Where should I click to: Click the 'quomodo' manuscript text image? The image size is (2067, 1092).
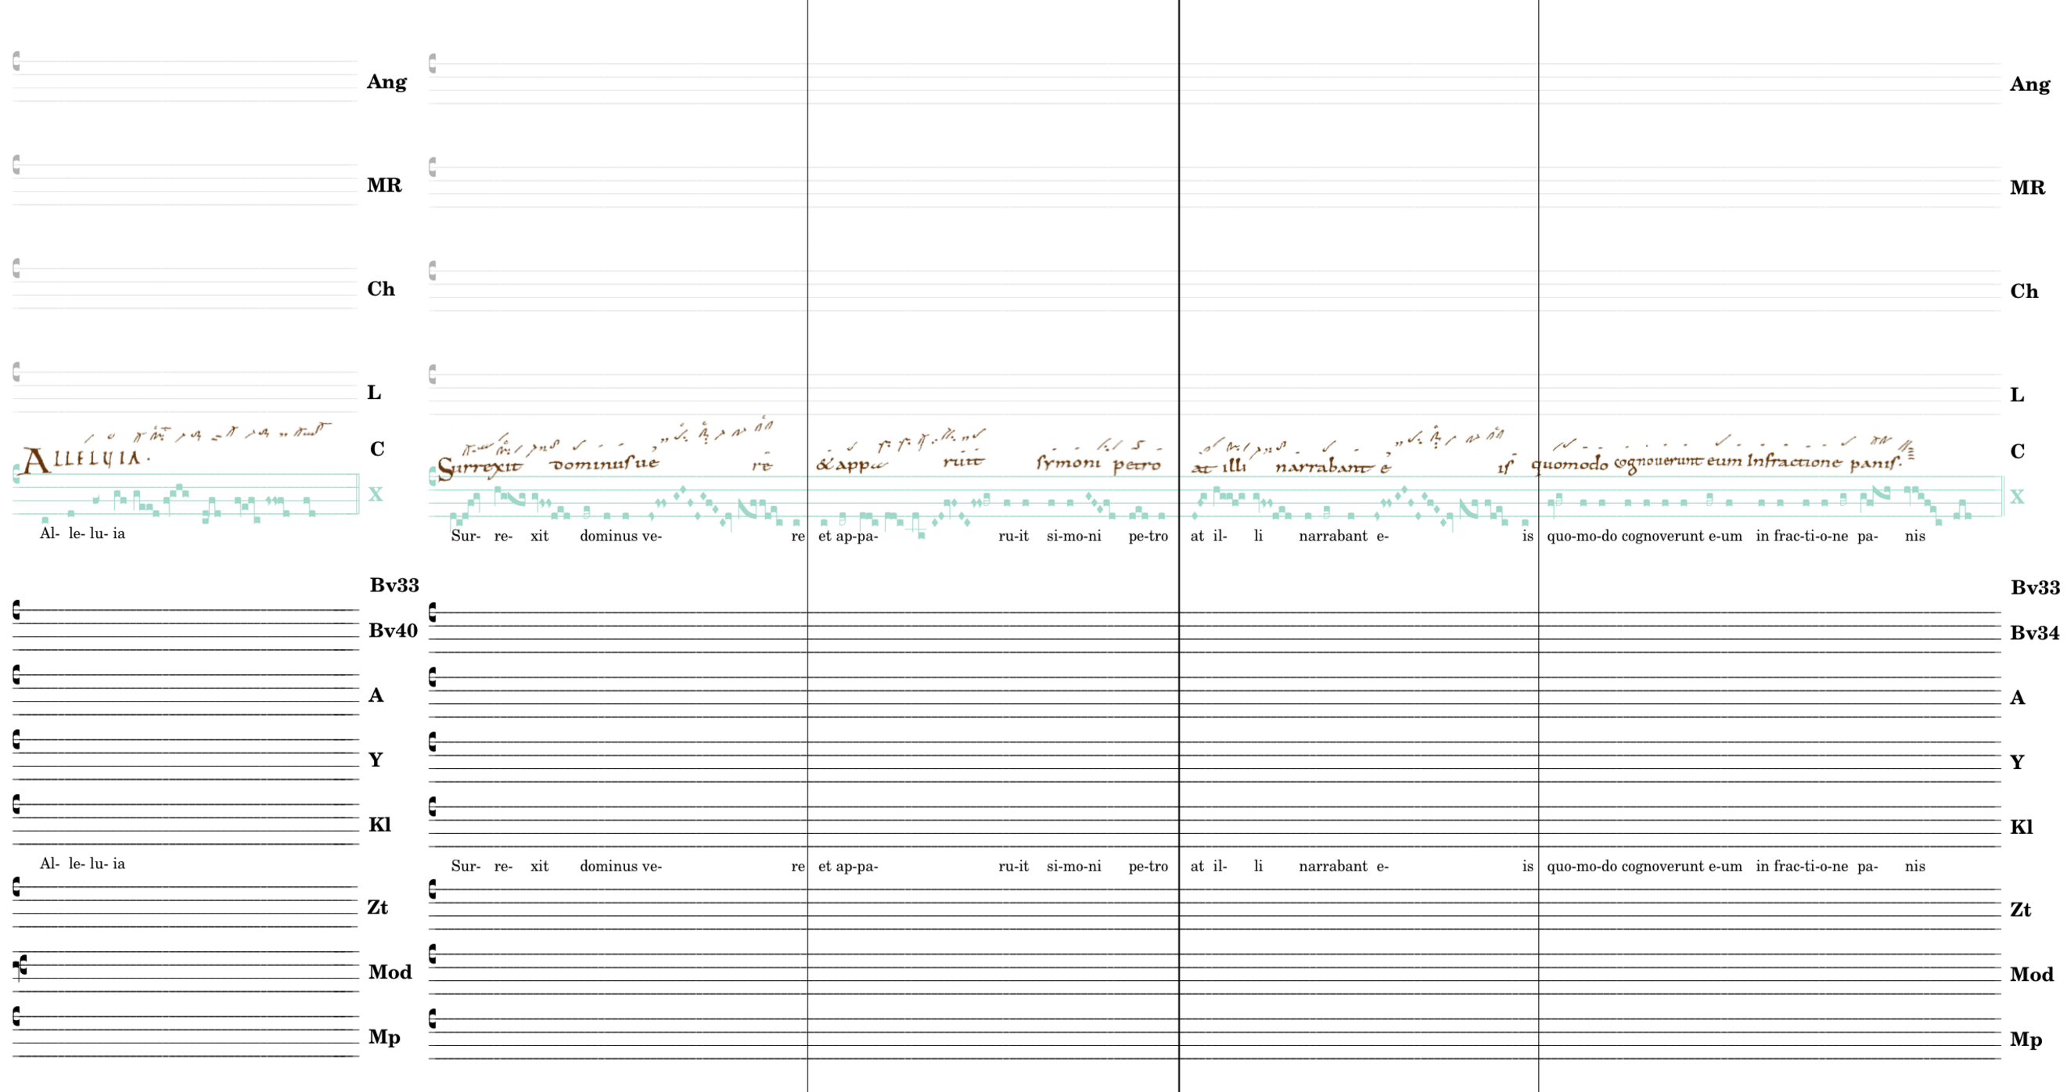pyautogui.click(x=1570, y=465)
